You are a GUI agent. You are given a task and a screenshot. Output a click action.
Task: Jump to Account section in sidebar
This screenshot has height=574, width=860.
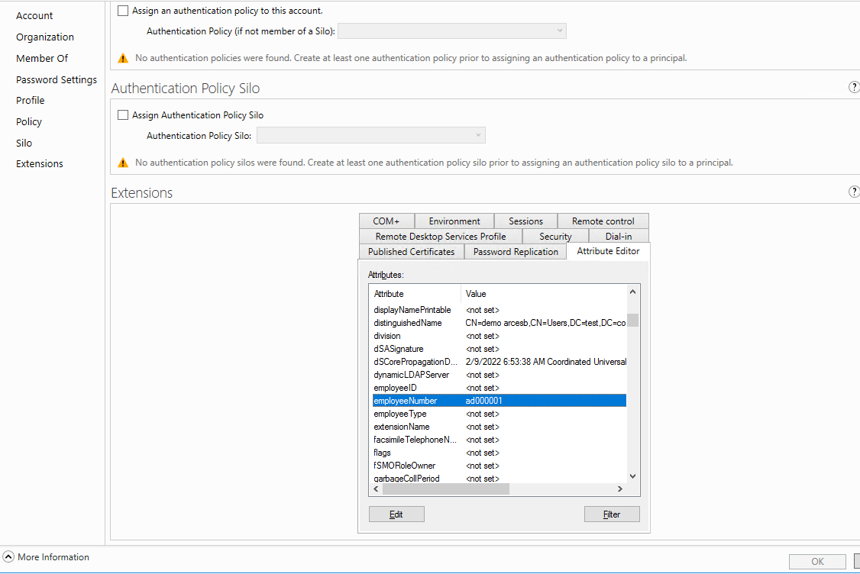pos(34,16)
